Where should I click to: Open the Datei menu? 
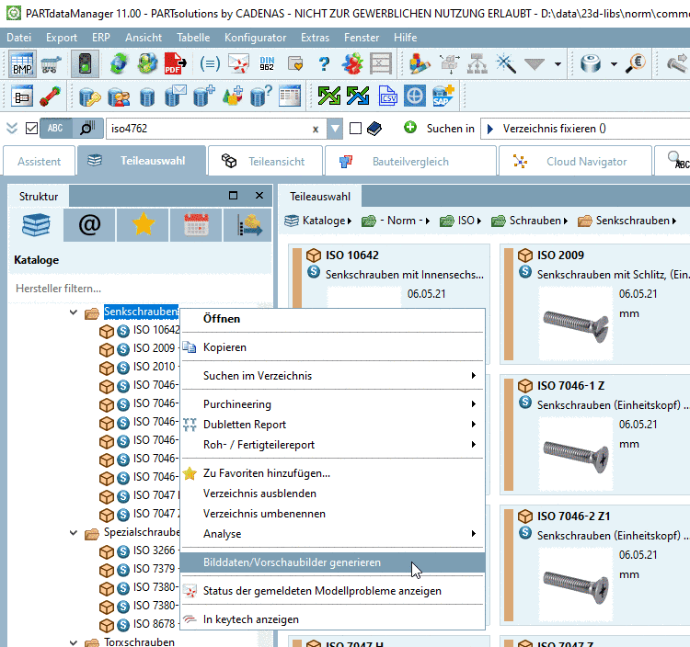(x=19, y=38)
